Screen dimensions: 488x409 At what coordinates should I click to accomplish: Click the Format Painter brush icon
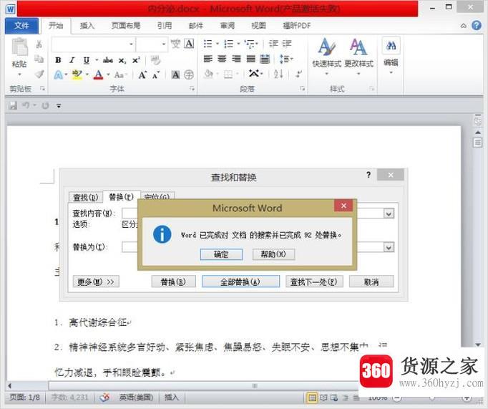(39, 74)
